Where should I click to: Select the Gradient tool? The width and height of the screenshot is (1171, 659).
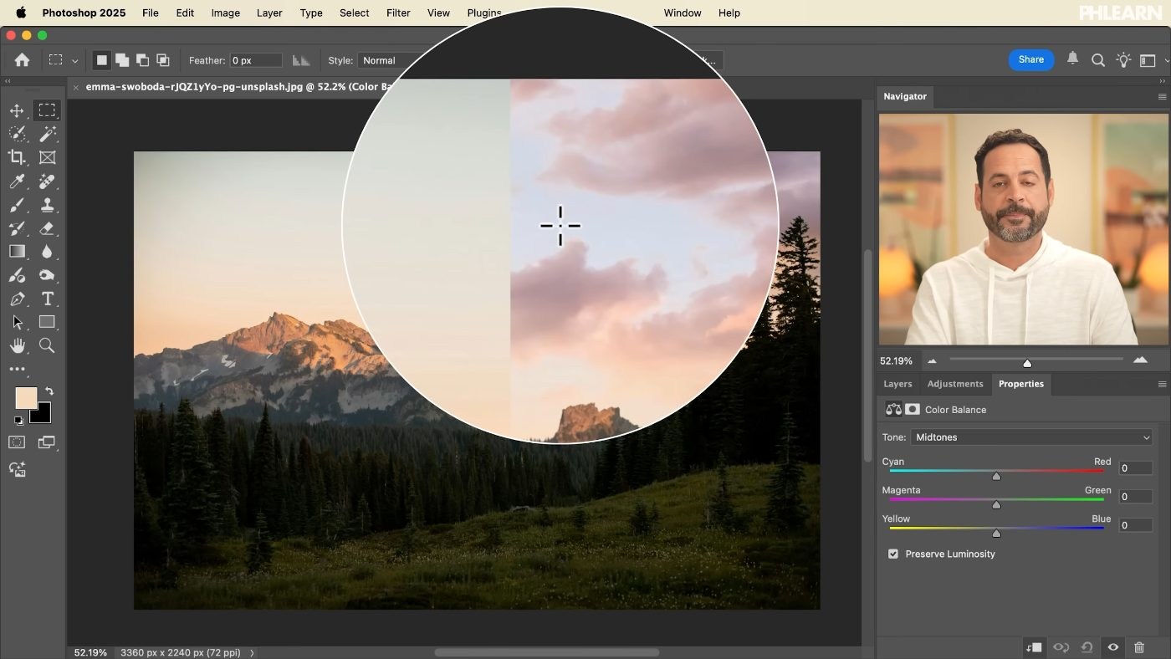tap(17, 251)
